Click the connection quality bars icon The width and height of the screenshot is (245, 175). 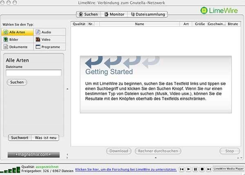(x=10, y=170)
